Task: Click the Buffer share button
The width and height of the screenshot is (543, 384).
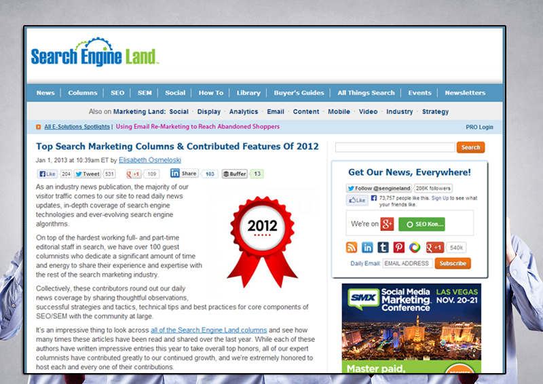Action: click(x=234, y=174)
